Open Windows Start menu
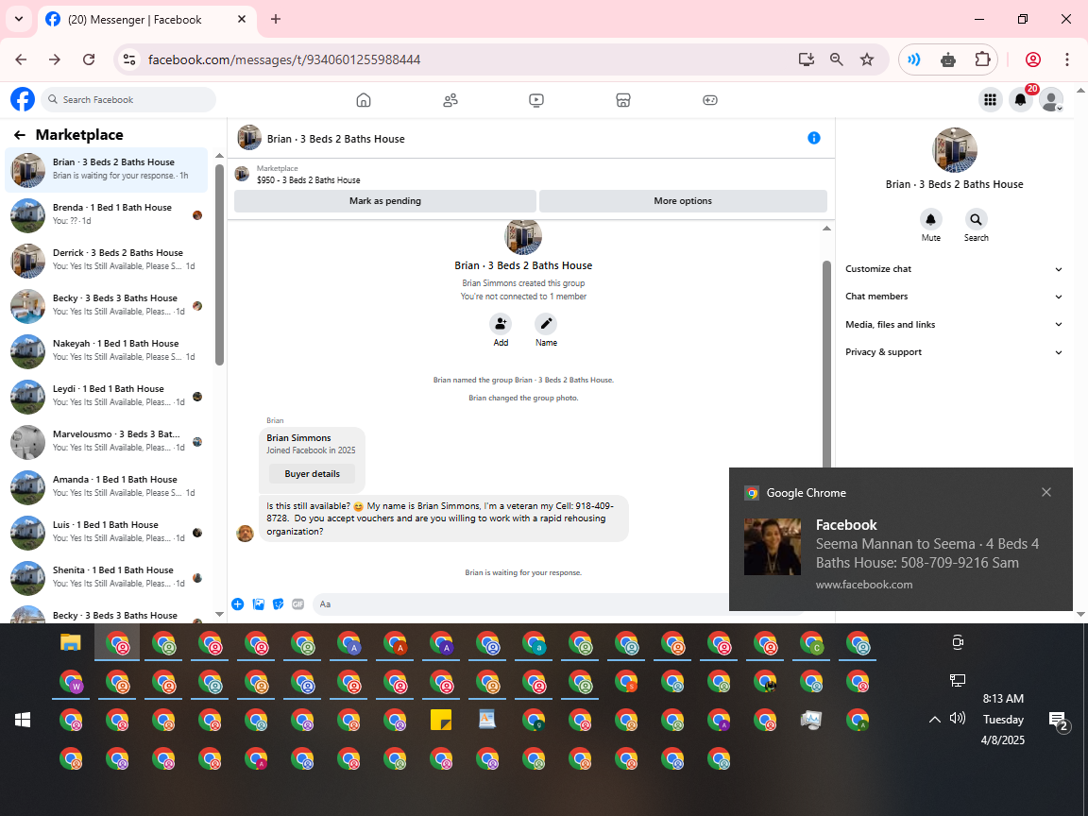This screenshot has height=816, width=1088. pos(23,721)
